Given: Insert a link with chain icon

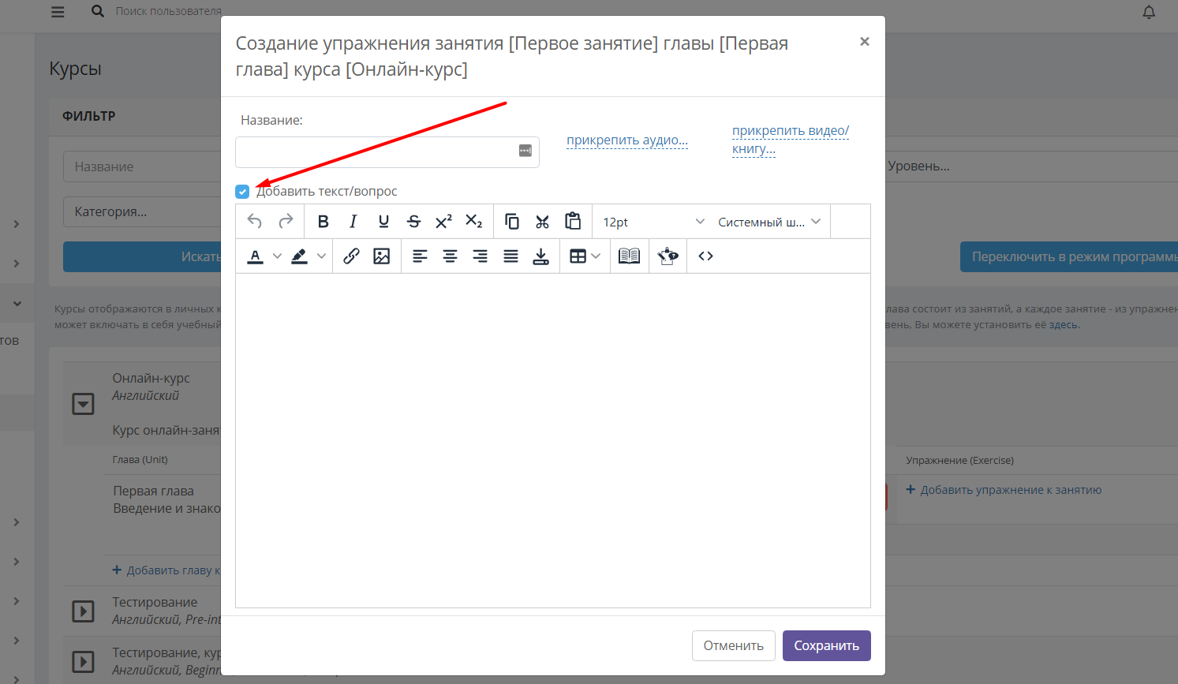Looking at the screenshot, I should click(351, 256).
